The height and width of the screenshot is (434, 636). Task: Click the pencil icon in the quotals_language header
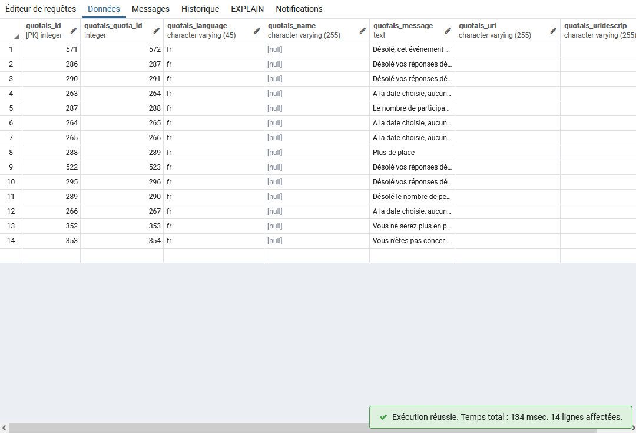257,31
